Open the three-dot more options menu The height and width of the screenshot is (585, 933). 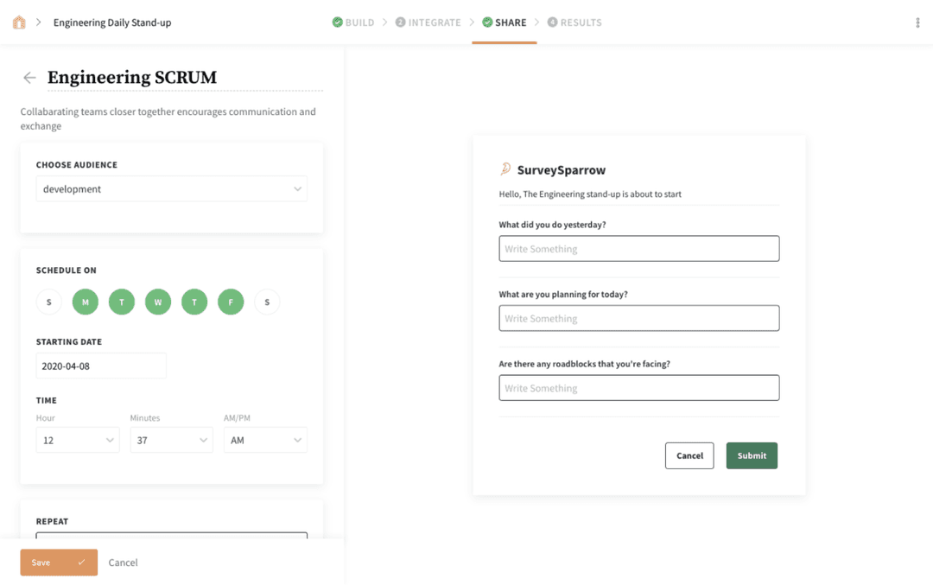(x=917, y=22)
